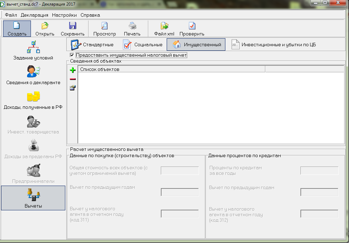The width and height of the screenshot is (349, 243).
Task: Maximize the Декларация 2017 window
Action: pos(325,3)
